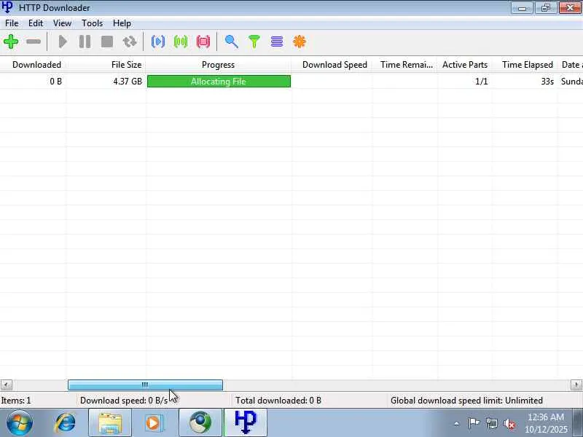Click the Download speed 0 B/s status
583x437 pixels.
click(x=124, y=400)
